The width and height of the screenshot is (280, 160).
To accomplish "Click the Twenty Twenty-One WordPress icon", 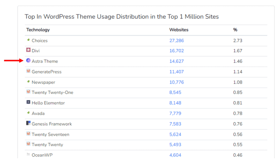I will (x=28, y=92).
